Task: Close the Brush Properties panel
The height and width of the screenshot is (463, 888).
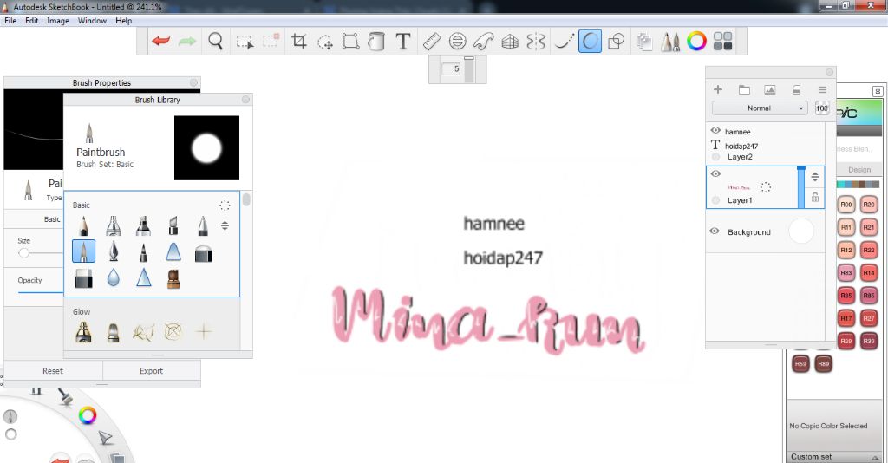Action: 193,82
